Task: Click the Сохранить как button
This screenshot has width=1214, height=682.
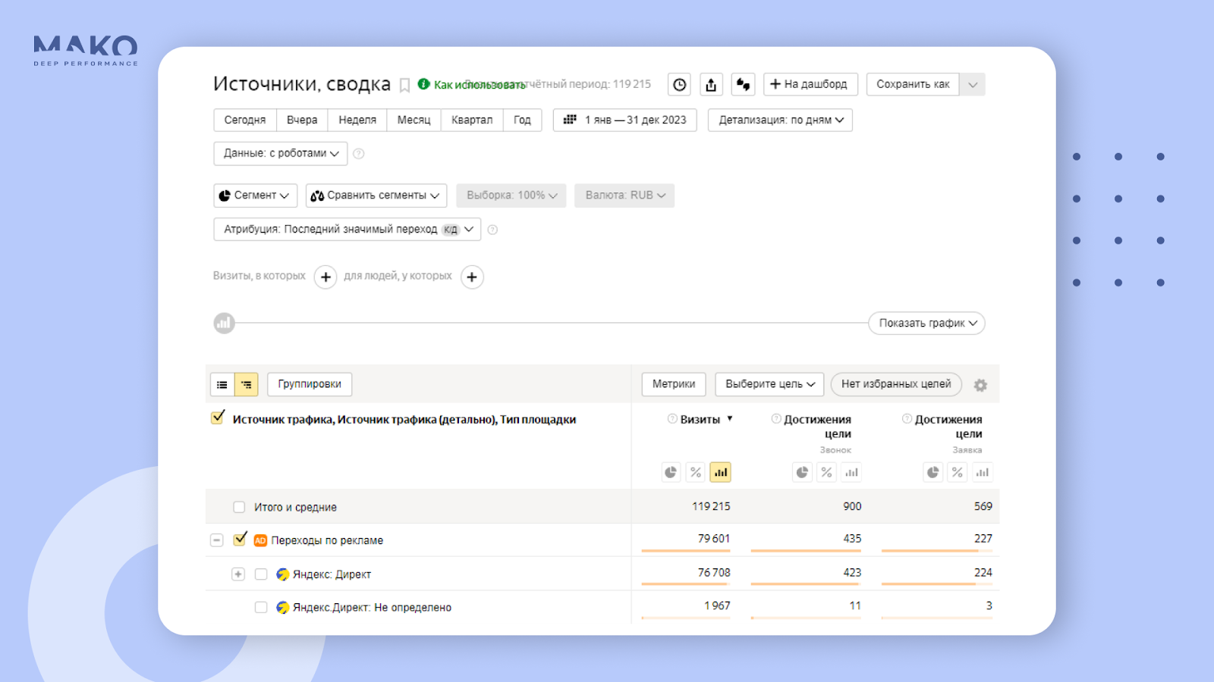Action: [x=913, y=85]
